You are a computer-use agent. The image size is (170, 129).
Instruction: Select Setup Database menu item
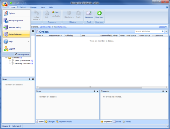(x=16, y=34)
